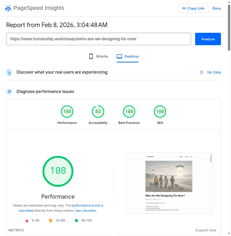The height and width of the screenshot is (236, 231).
Task: Click the page screenshot thumbnail
Action: (169, 183)
